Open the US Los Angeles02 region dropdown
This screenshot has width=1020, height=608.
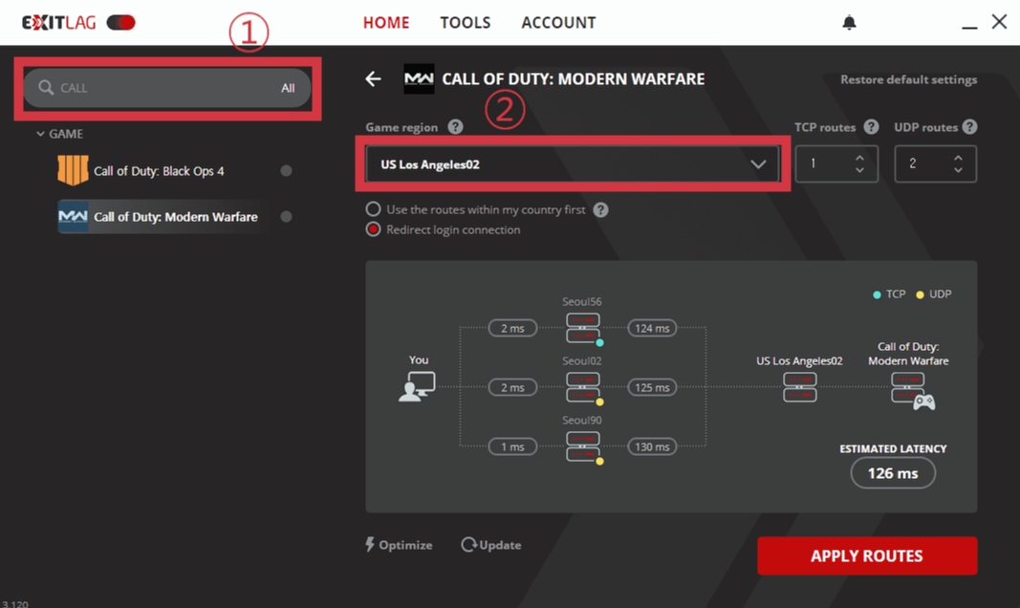tap(573, 163)
